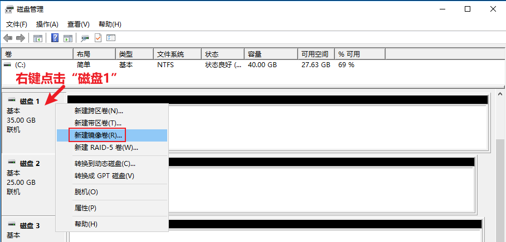Select the 磁盘 2 disk label
The height and width of the screenshot is (242, 506).
tap(30, 164)
